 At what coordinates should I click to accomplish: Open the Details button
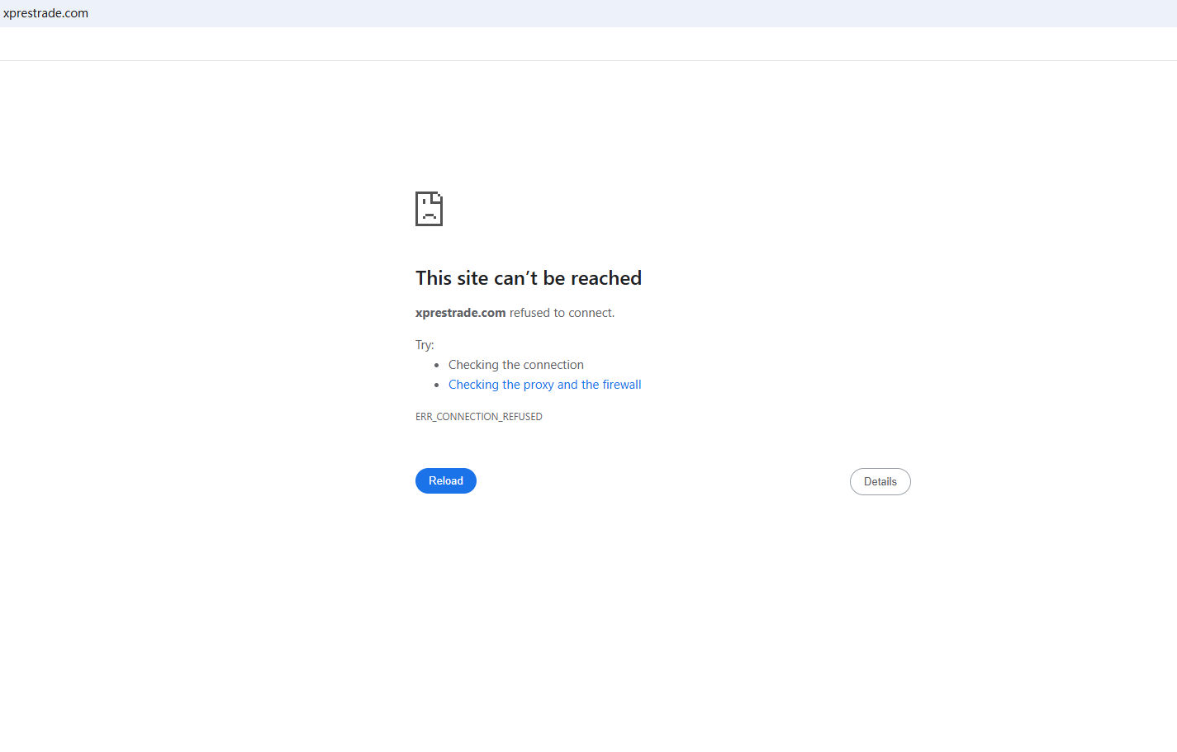880,482
